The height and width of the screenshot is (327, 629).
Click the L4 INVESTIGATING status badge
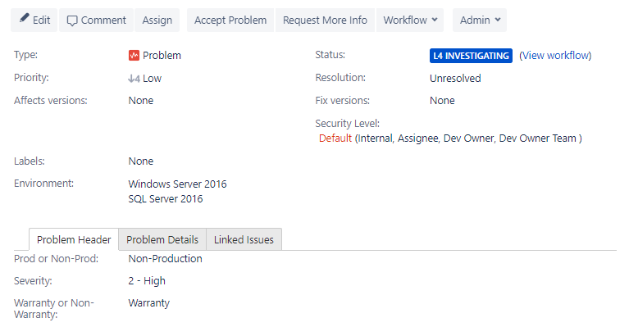click(471, 56)
